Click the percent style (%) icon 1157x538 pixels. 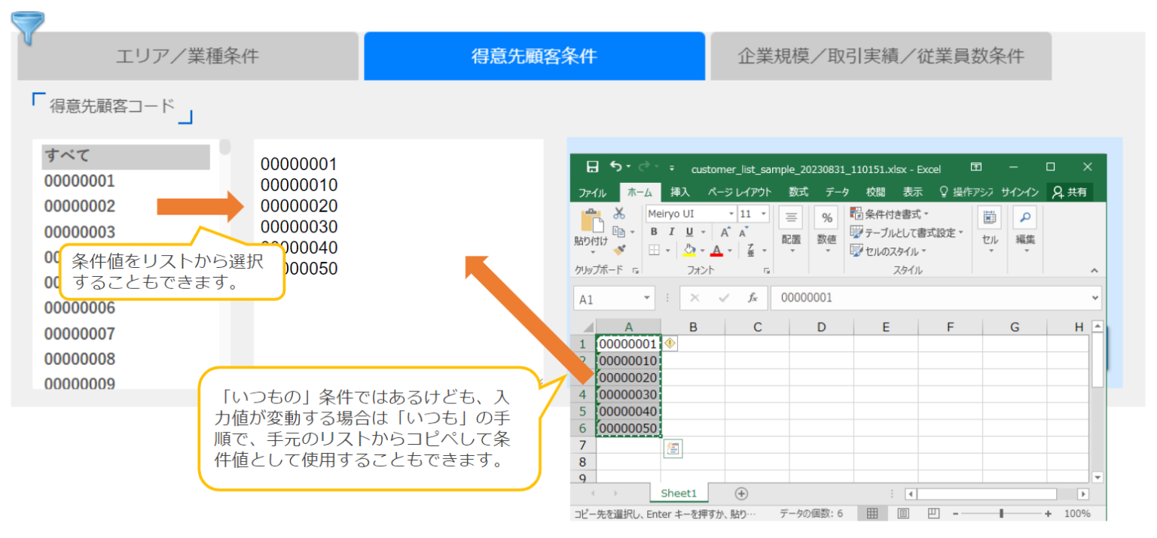pos(826,217)
